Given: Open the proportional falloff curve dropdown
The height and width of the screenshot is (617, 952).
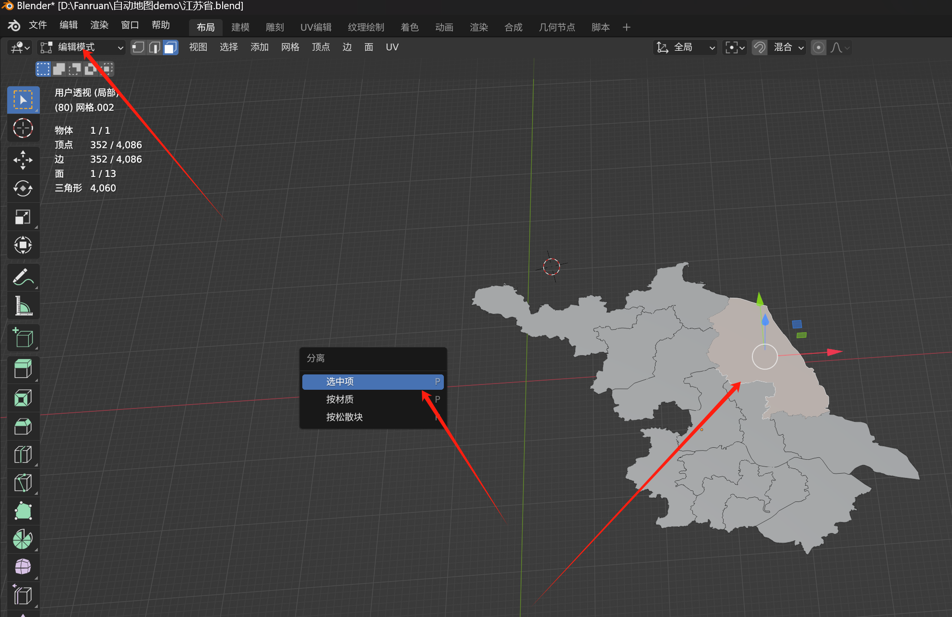Looking at the screenshot, I should [840, 47].
